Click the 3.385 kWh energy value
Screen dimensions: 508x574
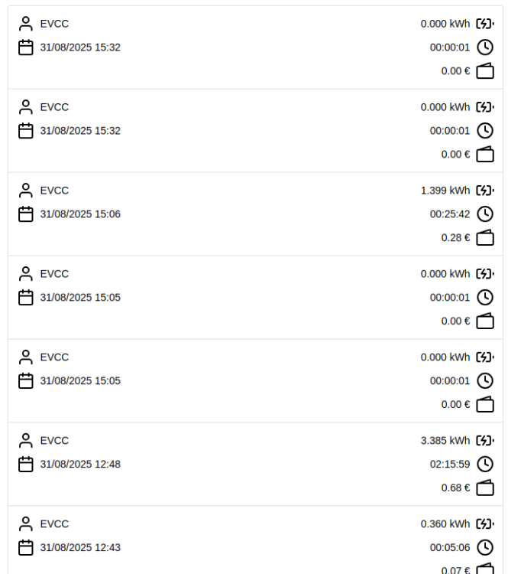point(445,441)
